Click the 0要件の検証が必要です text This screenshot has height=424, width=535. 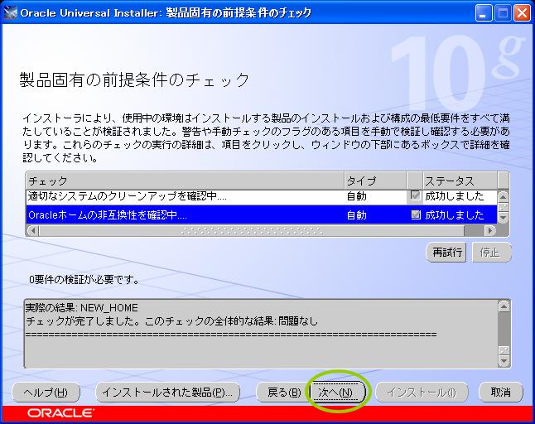point(84,280)
